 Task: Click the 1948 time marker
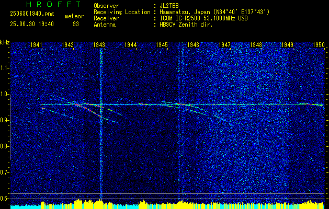coord(256,44)
